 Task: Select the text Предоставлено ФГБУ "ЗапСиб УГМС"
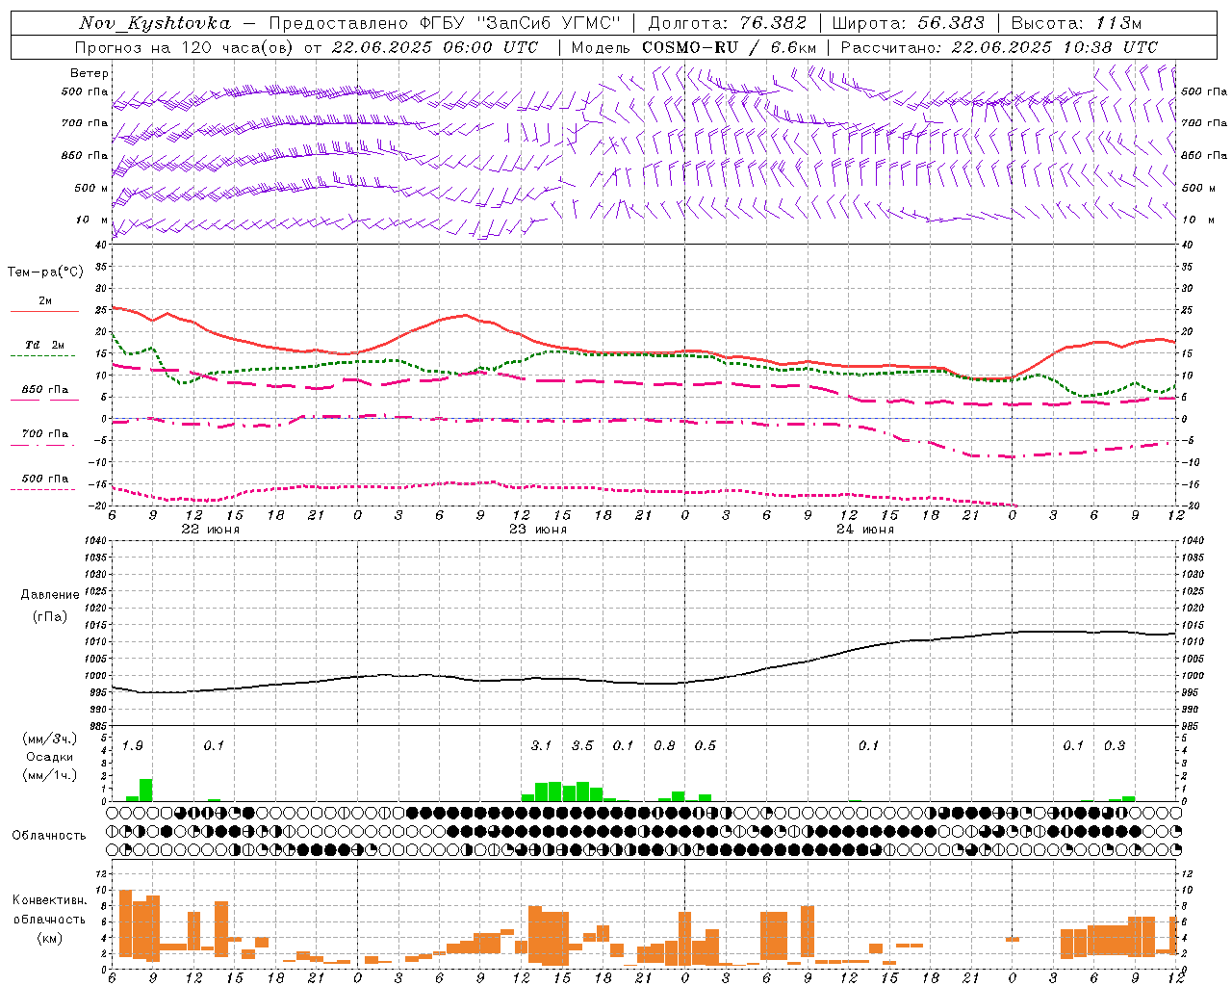[x=445, y=23]
